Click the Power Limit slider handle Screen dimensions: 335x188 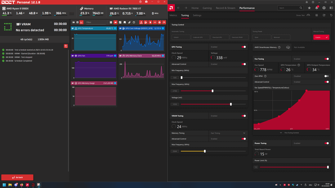click(x=328, y=167)
